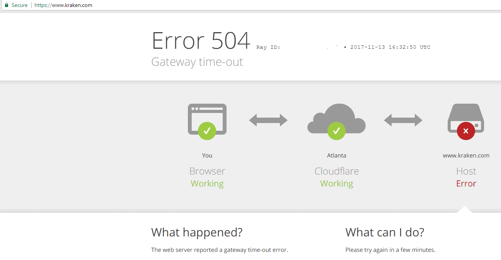The height and width of the screenshot is (260, 501).
Task: Click arrow between Cloudflare and host
Action: pyautogui.click(x=403, y=120)
